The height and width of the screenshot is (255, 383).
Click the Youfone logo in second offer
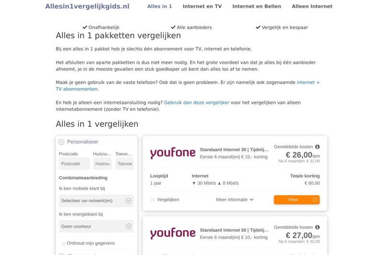(173, 233)
